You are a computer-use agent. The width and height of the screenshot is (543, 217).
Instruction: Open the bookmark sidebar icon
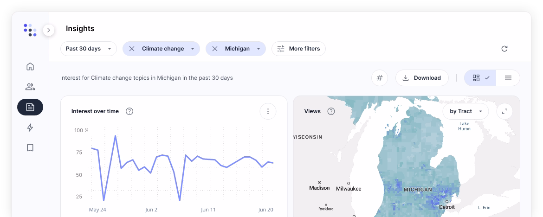click(30, 148)
